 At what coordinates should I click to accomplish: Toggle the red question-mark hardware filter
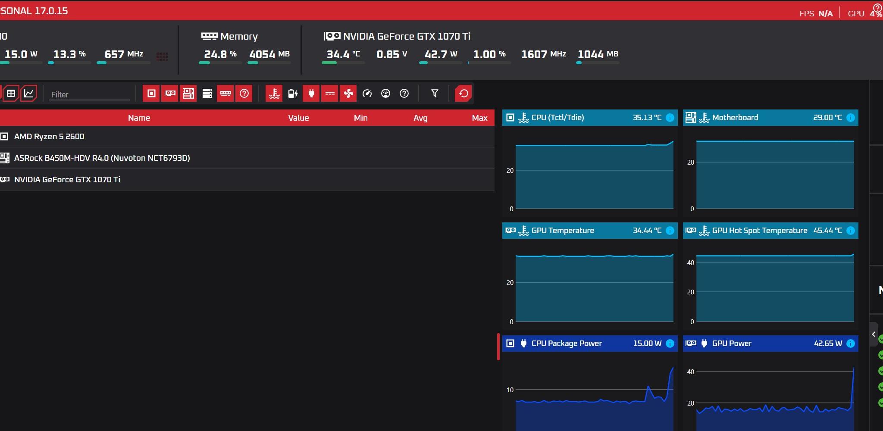(244, 94)
